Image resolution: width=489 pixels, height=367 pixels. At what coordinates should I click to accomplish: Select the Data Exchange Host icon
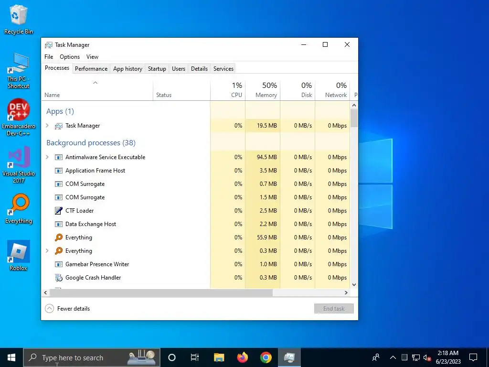[x=59, y=224]
